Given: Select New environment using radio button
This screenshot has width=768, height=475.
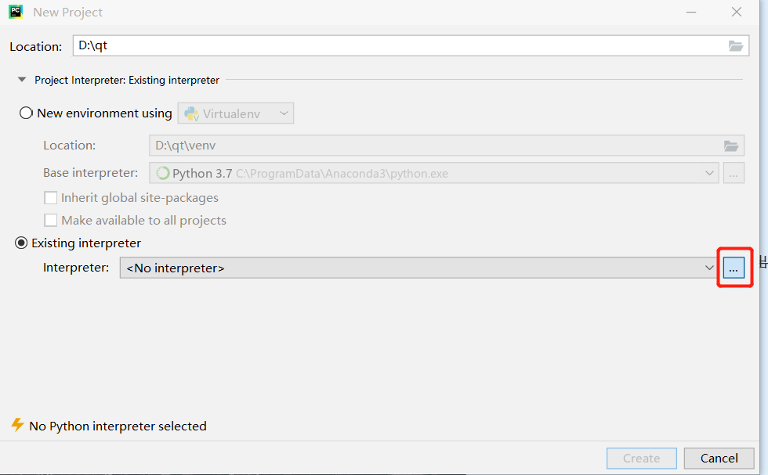Looking at the screenshot, I should click(26, 113).
